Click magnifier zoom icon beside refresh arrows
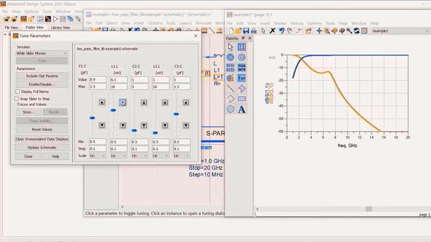431x242 pixels. pos(349,31)
